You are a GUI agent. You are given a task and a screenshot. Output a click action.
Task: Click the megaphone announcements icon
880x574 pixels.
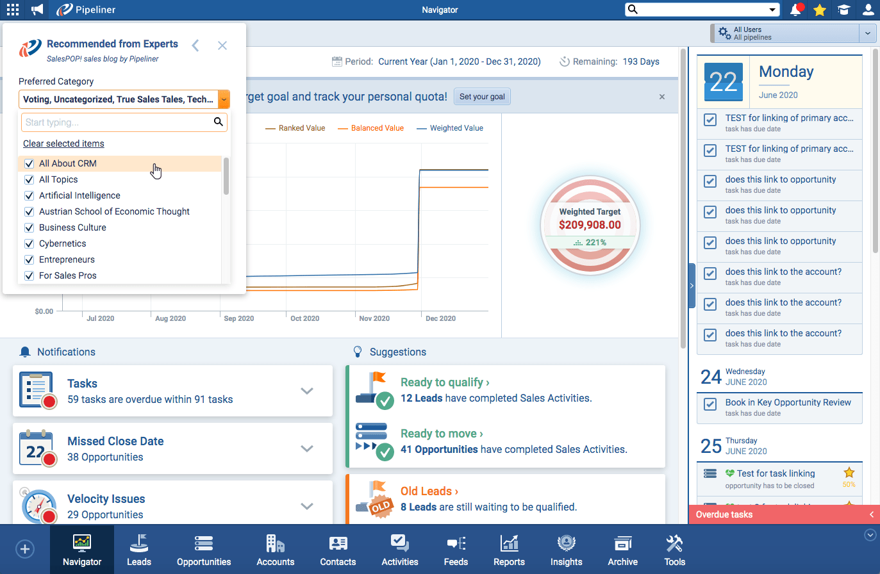tap(37, 10)
